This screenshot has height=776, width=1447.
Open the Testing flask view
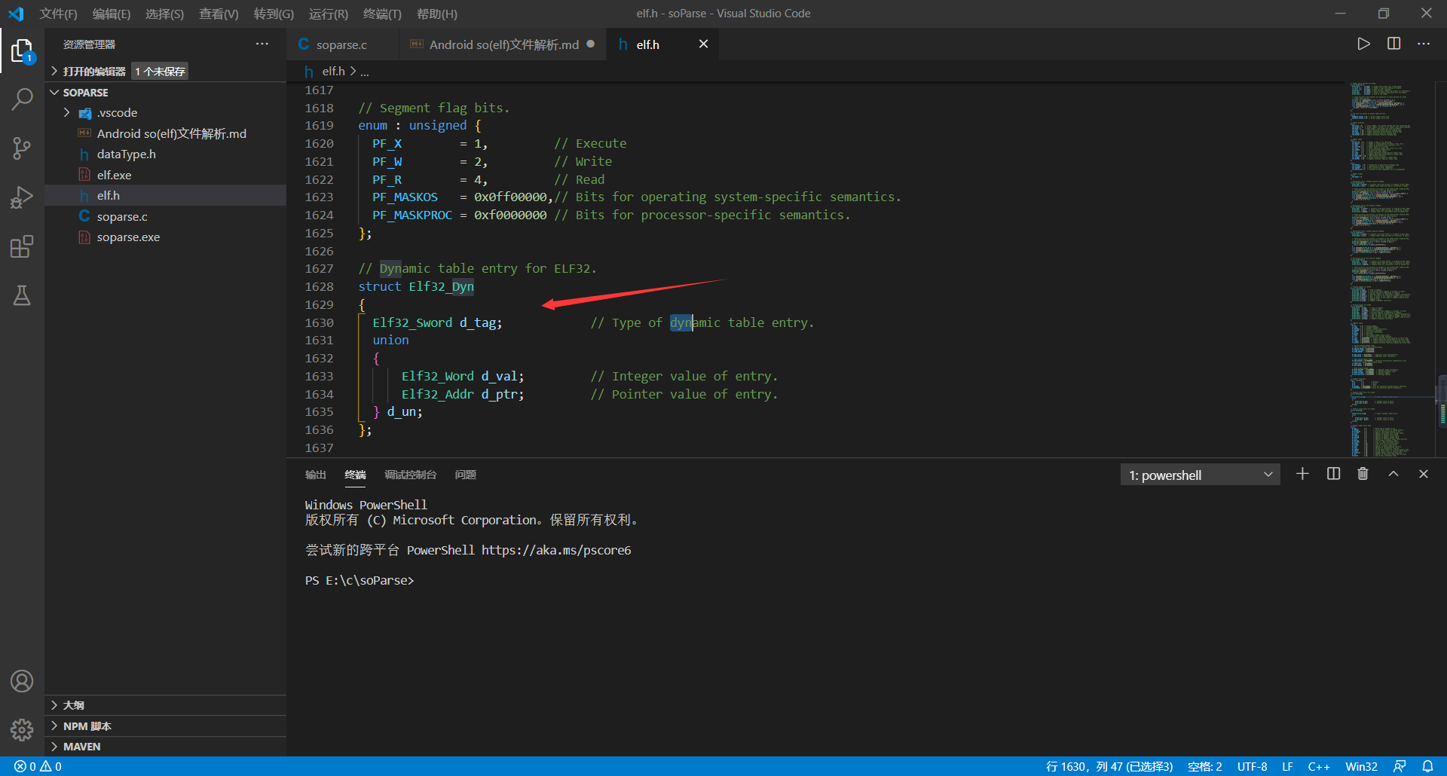tap(22, 295)
